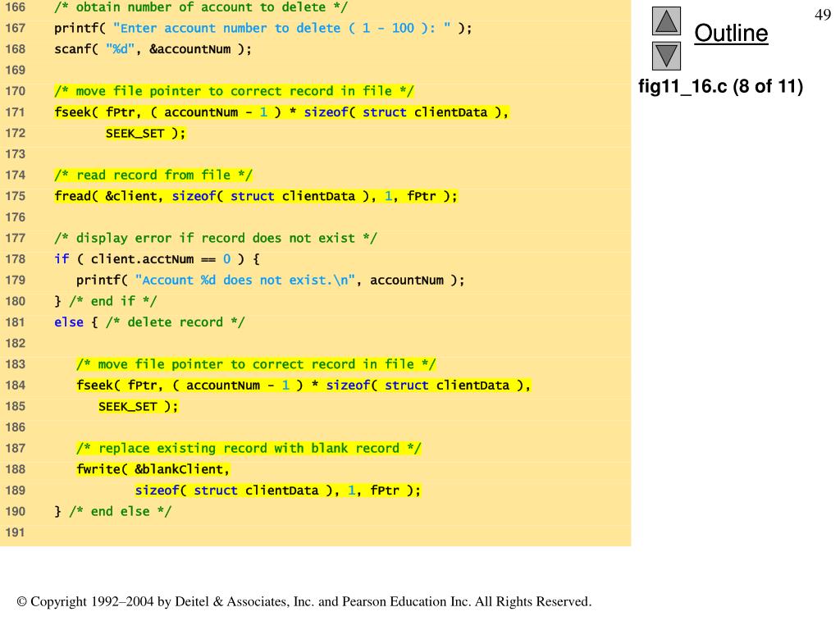Click line 170 'move file pointer' comment
The width and height of the screenshot is (840, 630).
tap(234, 91)
